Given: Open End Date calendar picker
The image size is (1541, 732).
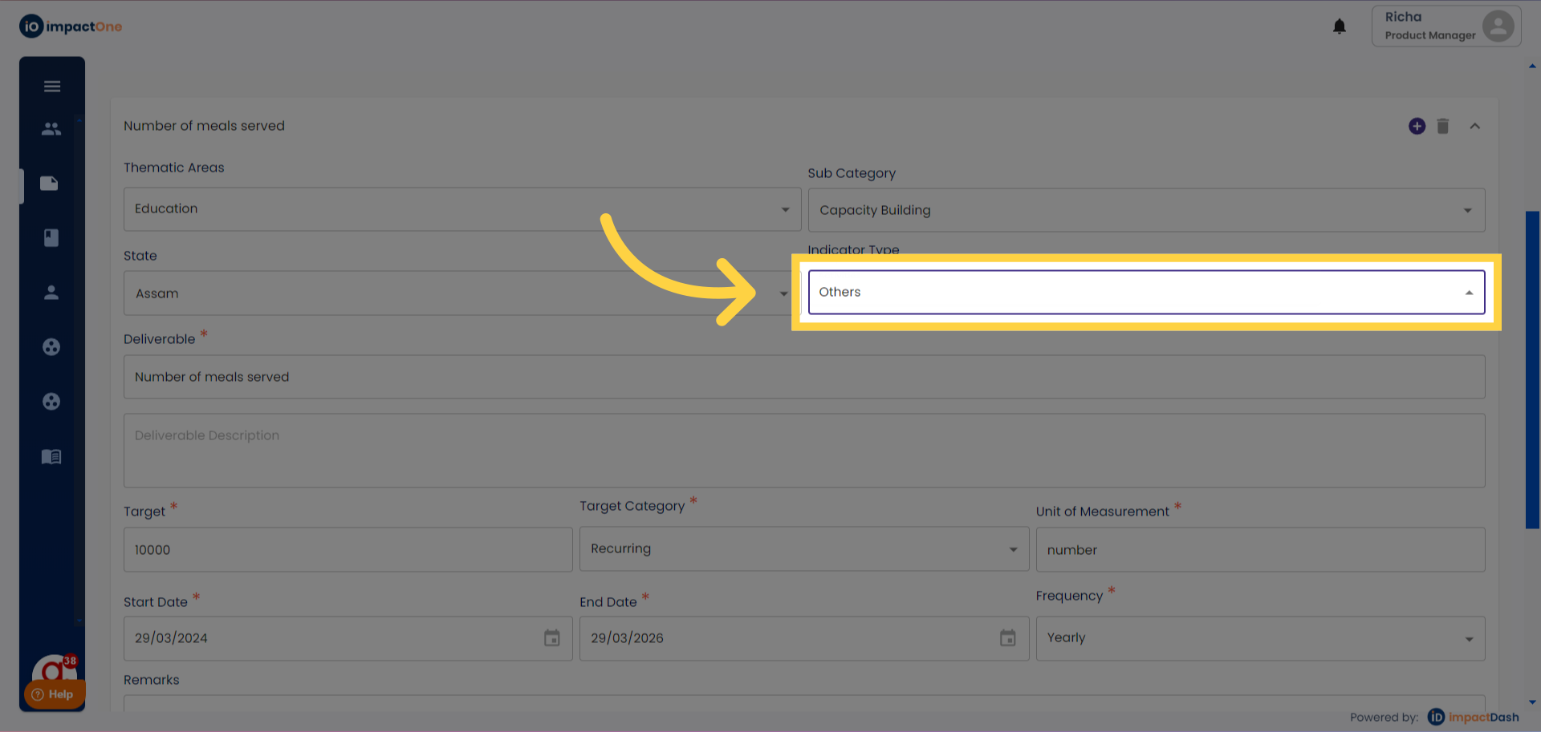Looking at the screenshot, I should [1008, 638].
